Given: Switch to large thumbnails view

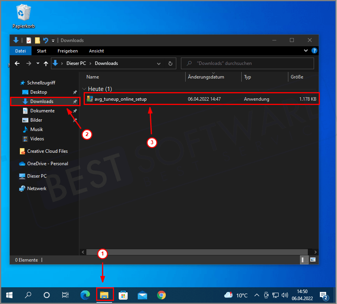Looking at the screenshot, I should [x=313, y=260].
